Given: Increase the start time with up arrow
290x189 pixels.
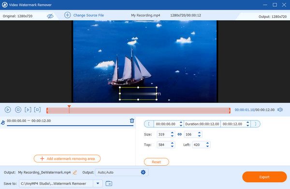Looking at the screenshot, I should (181, 122).
